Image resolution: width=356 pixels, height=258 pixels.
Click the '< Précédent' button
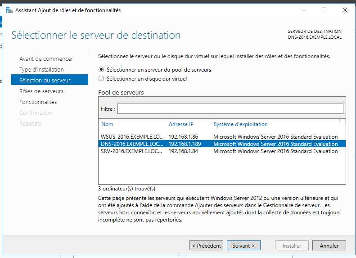tap(207, 245)
